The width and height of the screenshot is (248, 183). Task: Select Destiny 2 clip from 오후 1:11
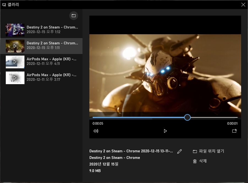[x=41, y=46]
